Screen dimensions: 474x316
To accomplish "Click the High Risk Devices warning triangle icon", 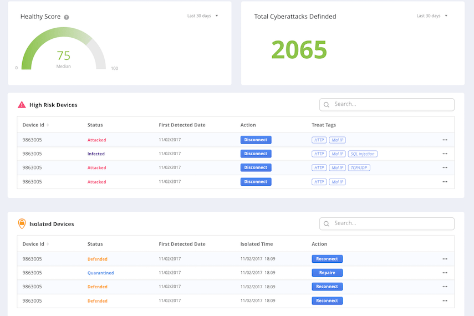I will coord(22,105).
